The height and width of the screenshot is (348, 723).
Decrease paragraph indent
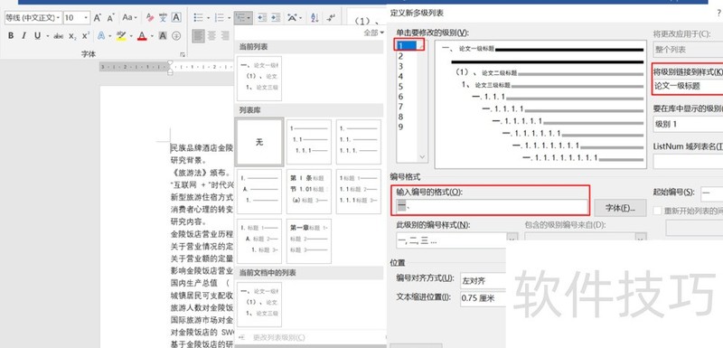262,17
